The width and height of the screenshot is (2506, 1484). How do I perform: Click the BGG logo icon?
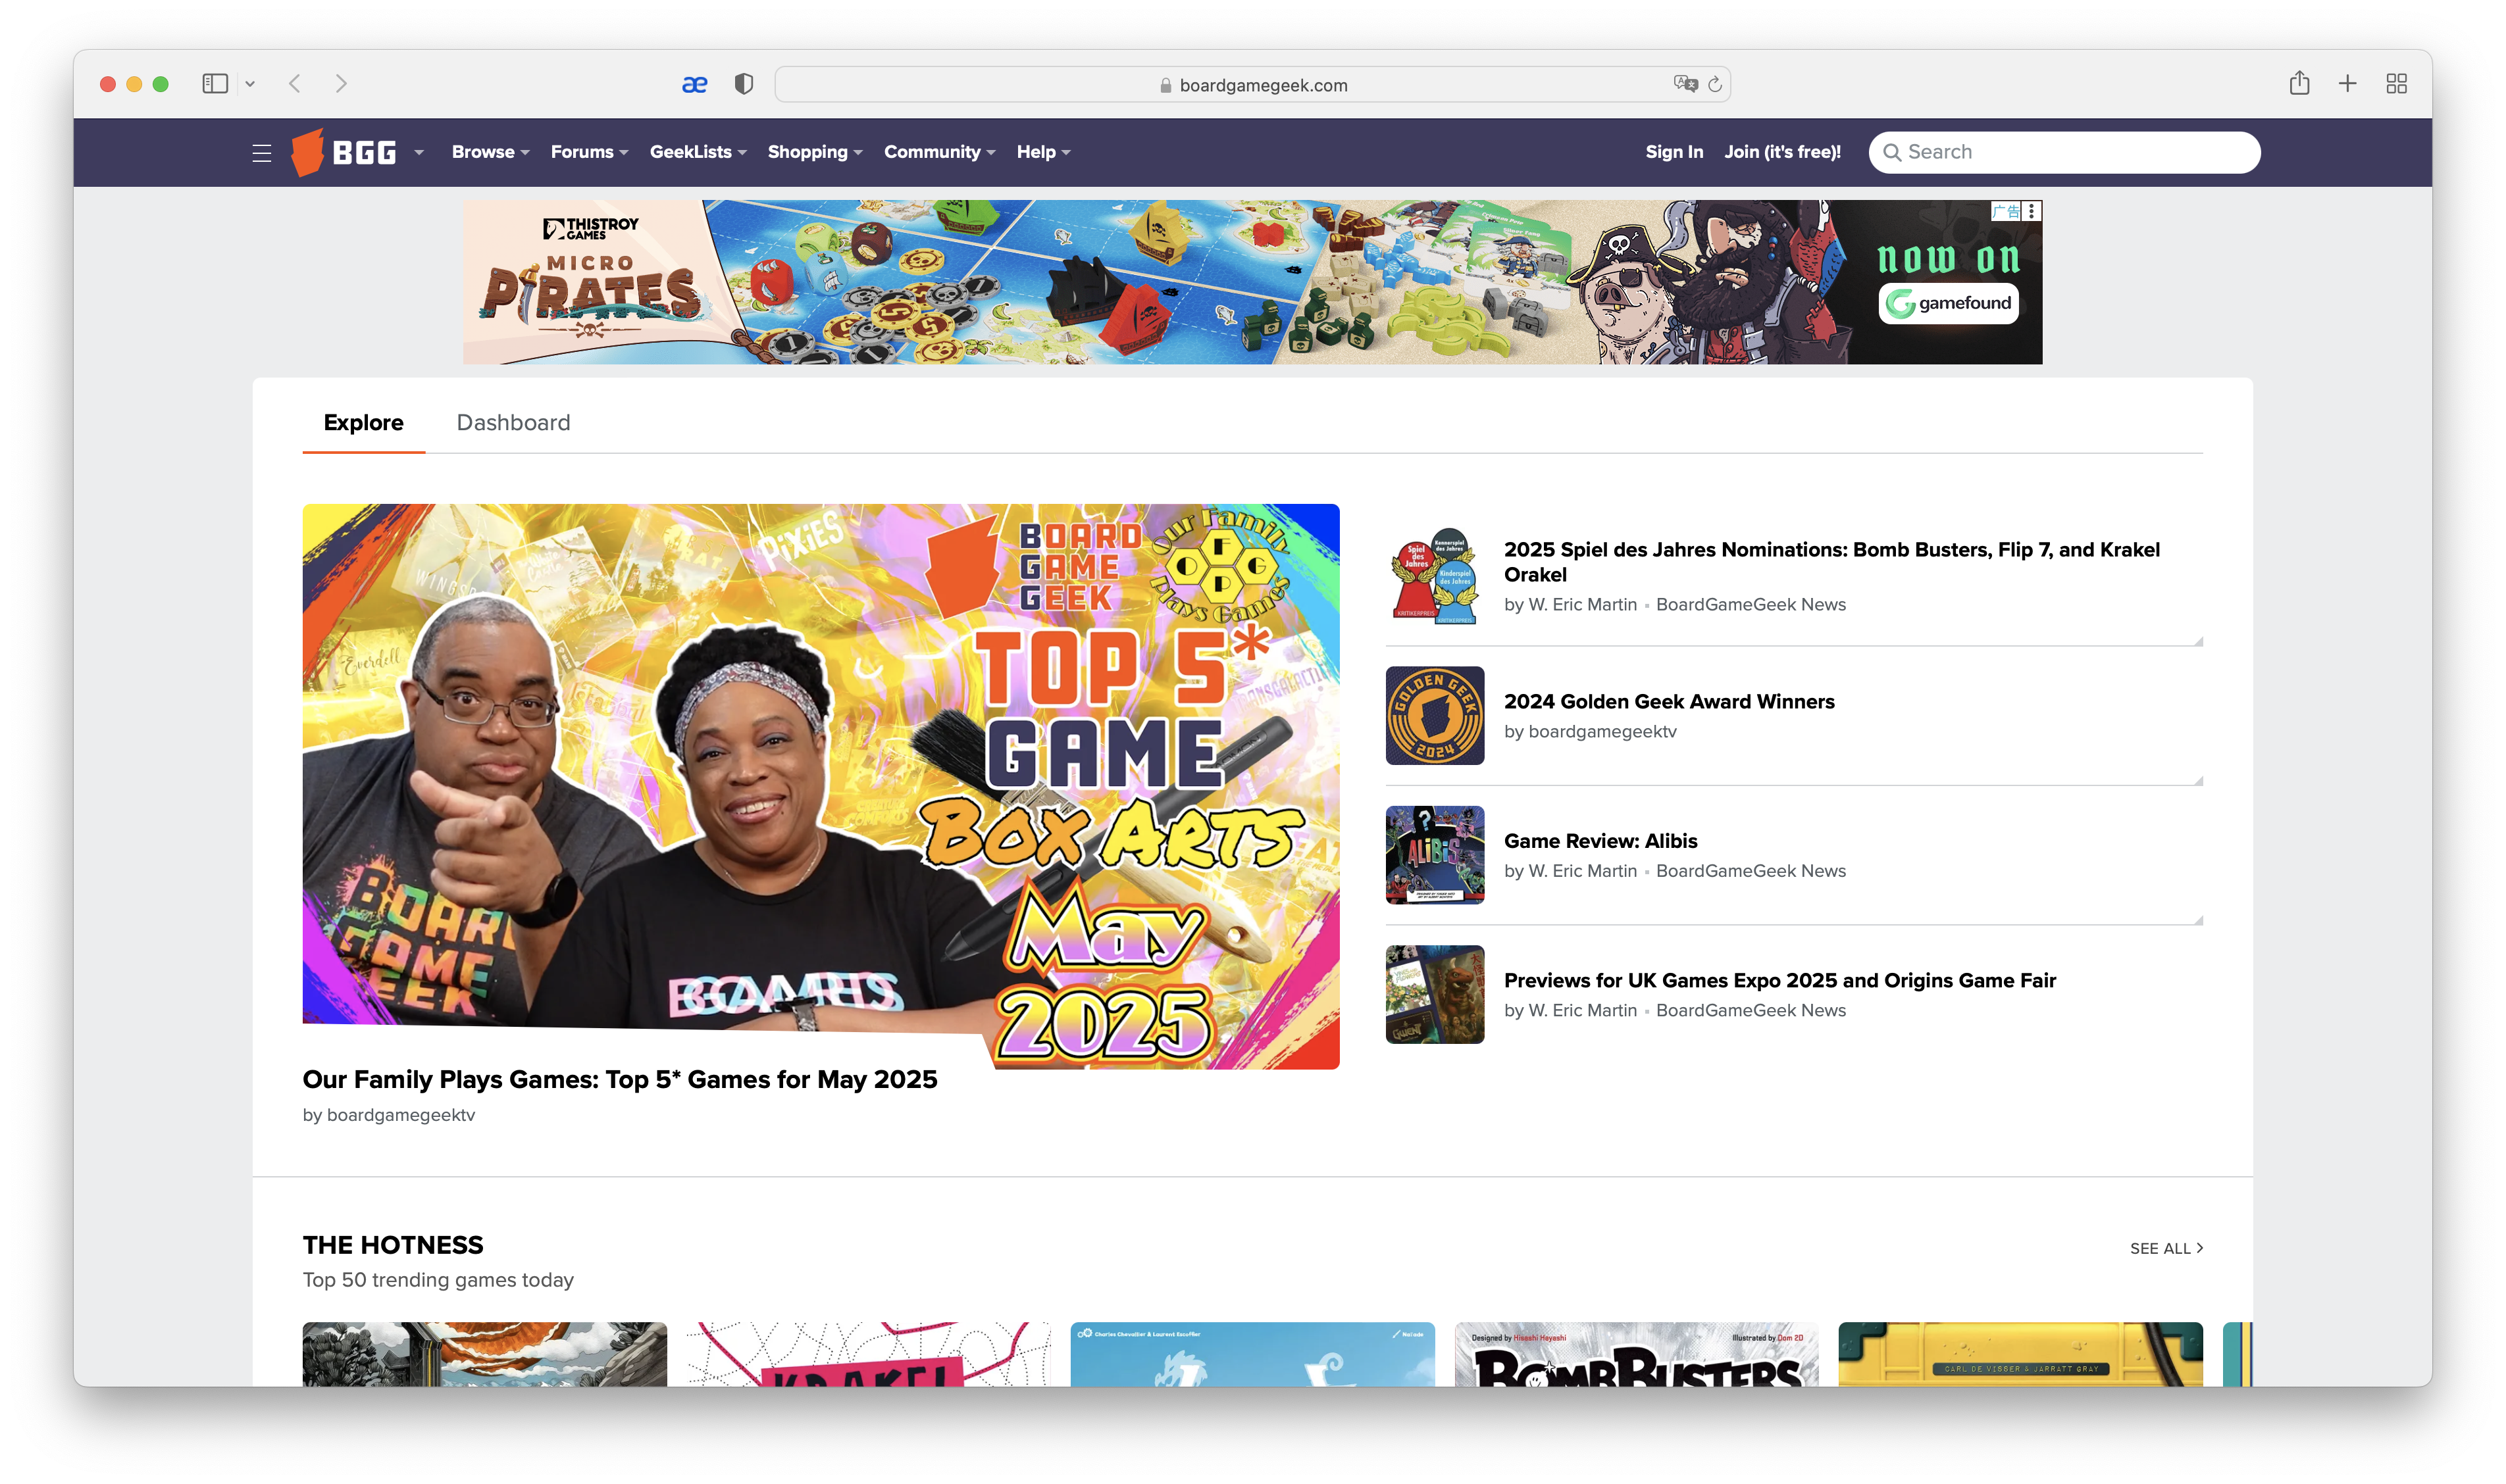tap(308, 152)
